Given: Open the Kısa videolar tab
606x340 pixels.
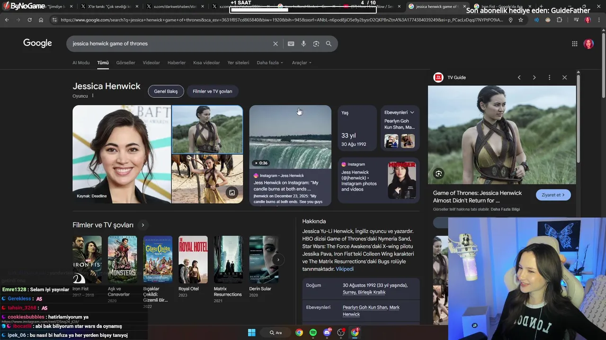Looking at the screenshot, I should coord(206,63).
